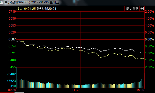Click the 11:30 midday time marker
The height and width of the screenshot is (93, 155).
[76, 90]
